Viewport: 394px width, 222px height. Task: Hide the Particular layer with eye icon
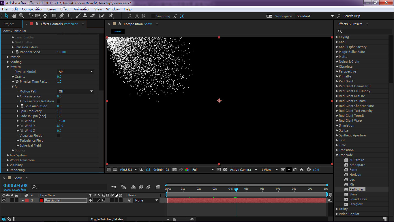coord(4,200)
